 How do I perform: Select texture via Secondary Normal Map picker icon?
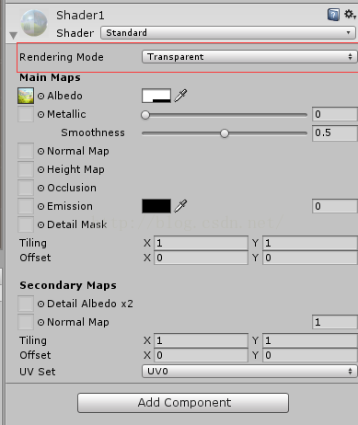40,322
